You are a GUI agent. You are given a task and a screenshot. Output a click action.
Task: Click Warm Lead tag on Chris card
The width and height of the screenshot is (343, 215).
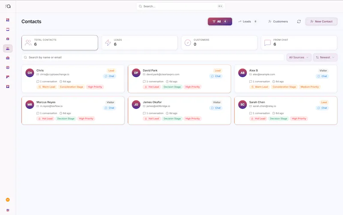click(x=47, y=87)
